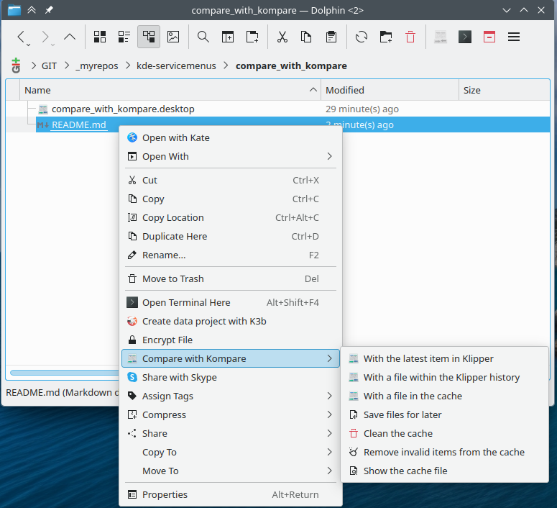The image size is (557, 508).
Task: Create a new folder from toolbar
Action: tap(386, 37)
